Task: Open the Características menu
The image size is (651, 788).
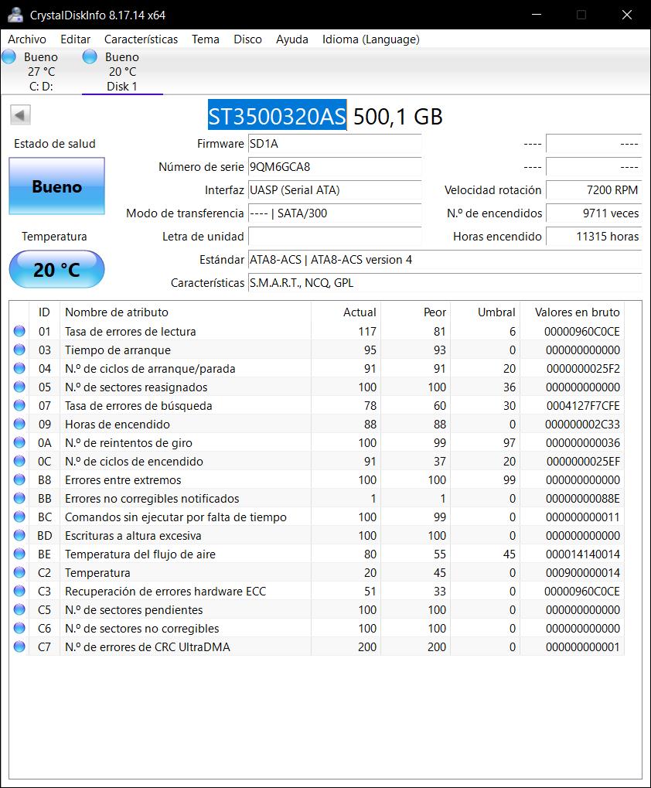Action: pos(141,39)
